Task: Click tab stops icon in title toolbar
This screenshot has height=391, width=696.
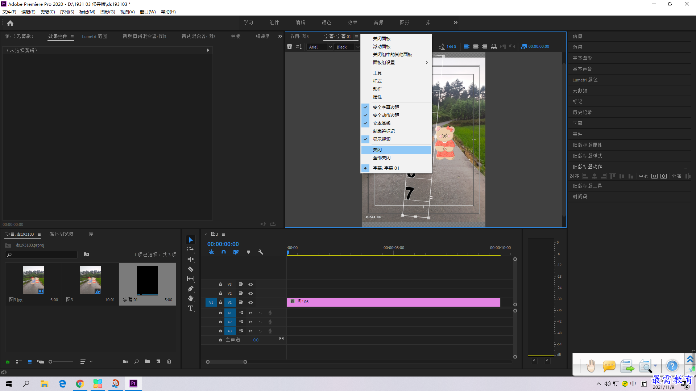Action: (494, 47)
